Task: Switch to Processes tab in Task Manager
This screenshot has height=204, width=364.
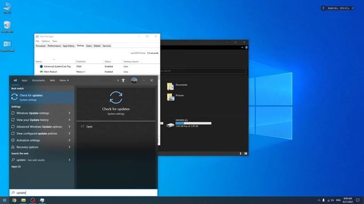Action: tap(40, 46)
